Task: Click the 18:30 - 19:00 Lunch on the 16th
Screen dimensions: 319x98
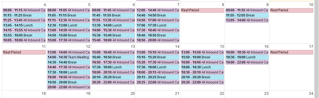Action: (x=247, y=57)
